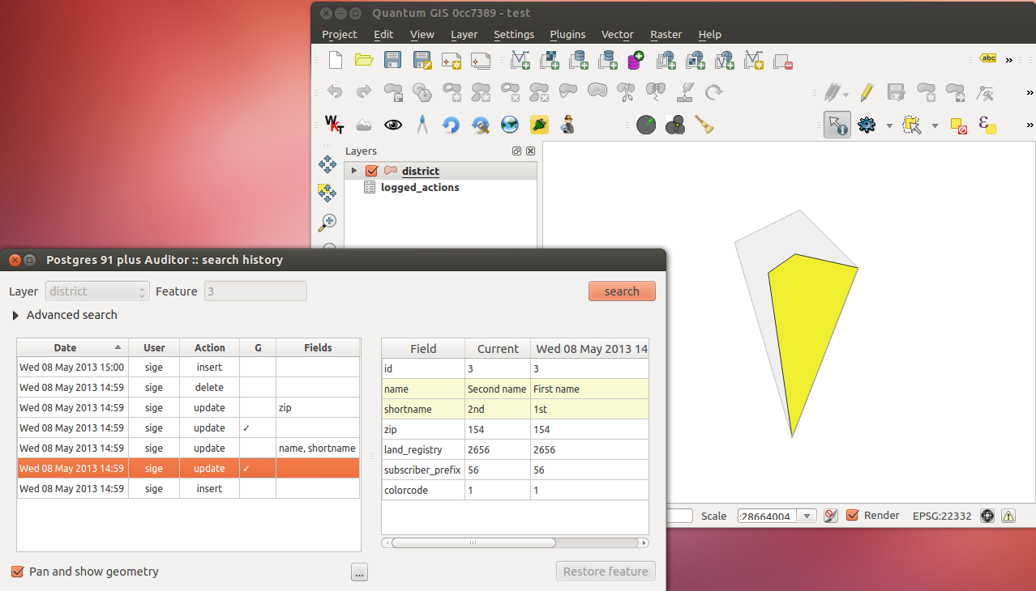1036x591 pixels.
Task: Open the Scale dropdown arrow
Action: [807, 516]
